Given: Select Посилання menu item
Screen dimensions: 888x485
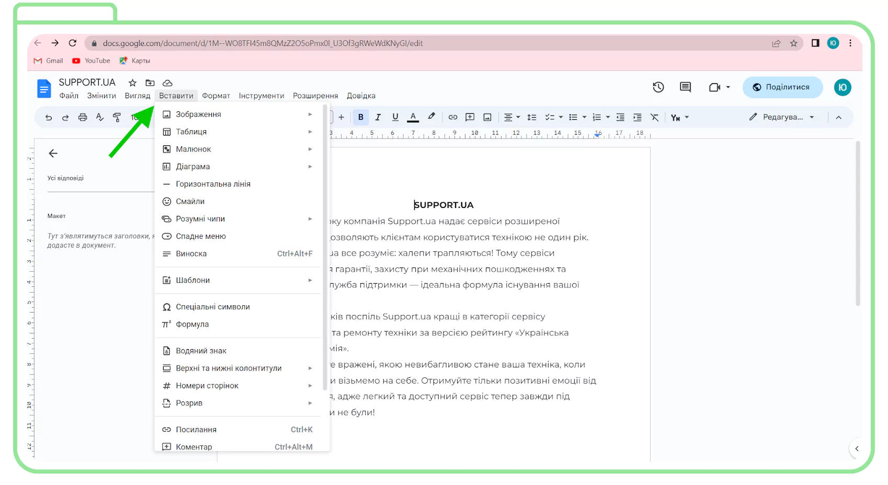Looking at the screenshot, I should pos(238,430).
